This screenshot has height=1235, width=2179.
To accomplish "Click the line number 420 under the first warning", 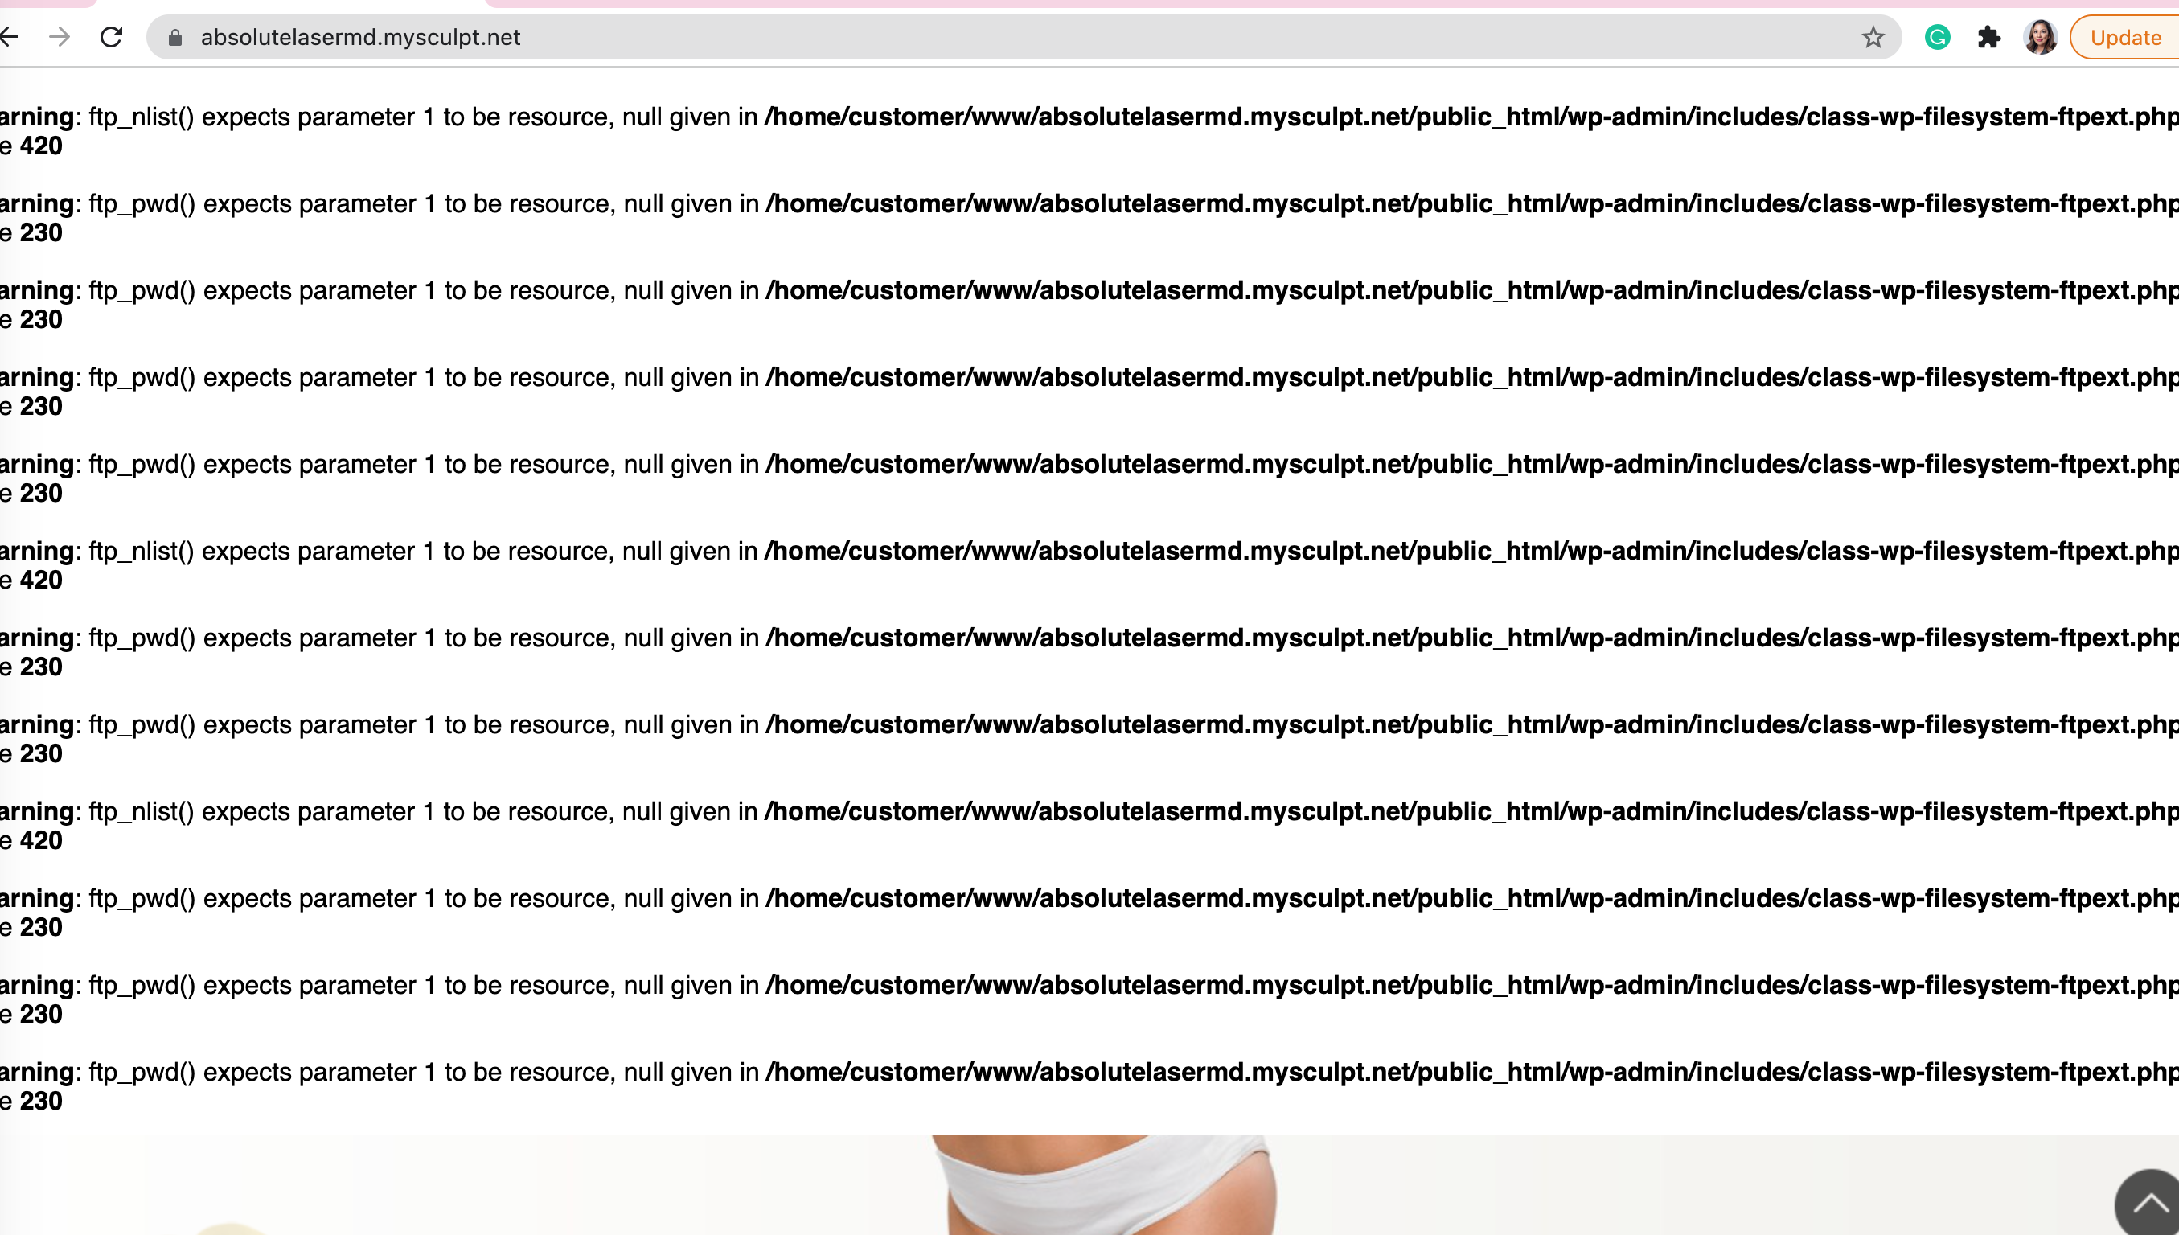I will coord(41,146).
